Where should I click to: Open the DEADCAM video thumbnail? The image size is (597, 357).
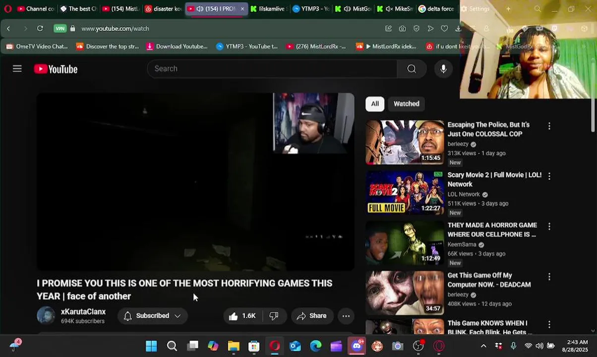point(405,293)
